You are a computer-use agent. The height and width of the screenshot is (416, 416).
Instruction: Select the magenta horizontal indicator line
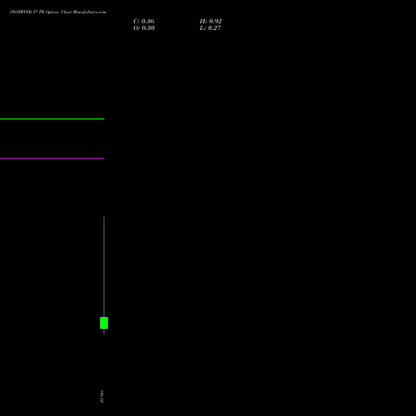(52, 158)
